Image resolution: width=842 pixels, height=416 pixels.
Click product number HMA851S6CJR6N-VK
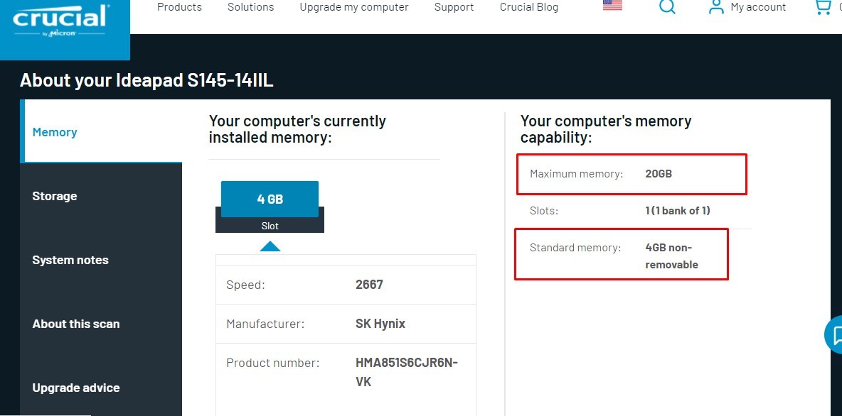(x=407, y=372)
